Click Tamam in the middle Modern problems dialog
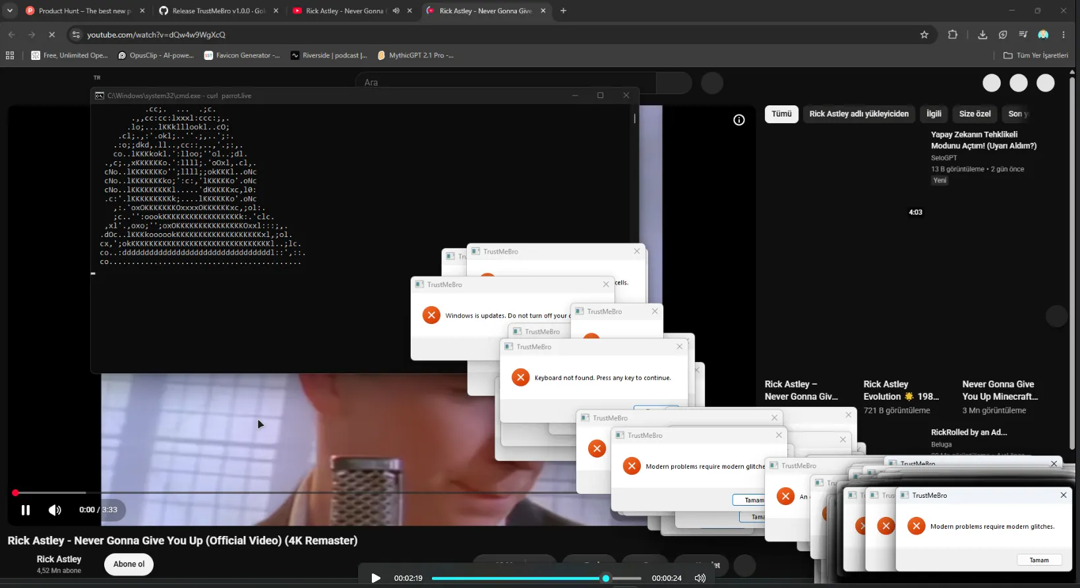 click(749, 500)
